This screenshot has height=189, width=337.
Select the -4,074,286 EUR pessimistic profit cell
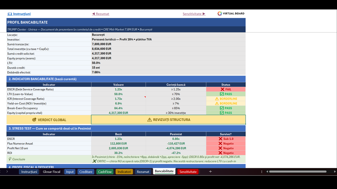tap(176, 148)
